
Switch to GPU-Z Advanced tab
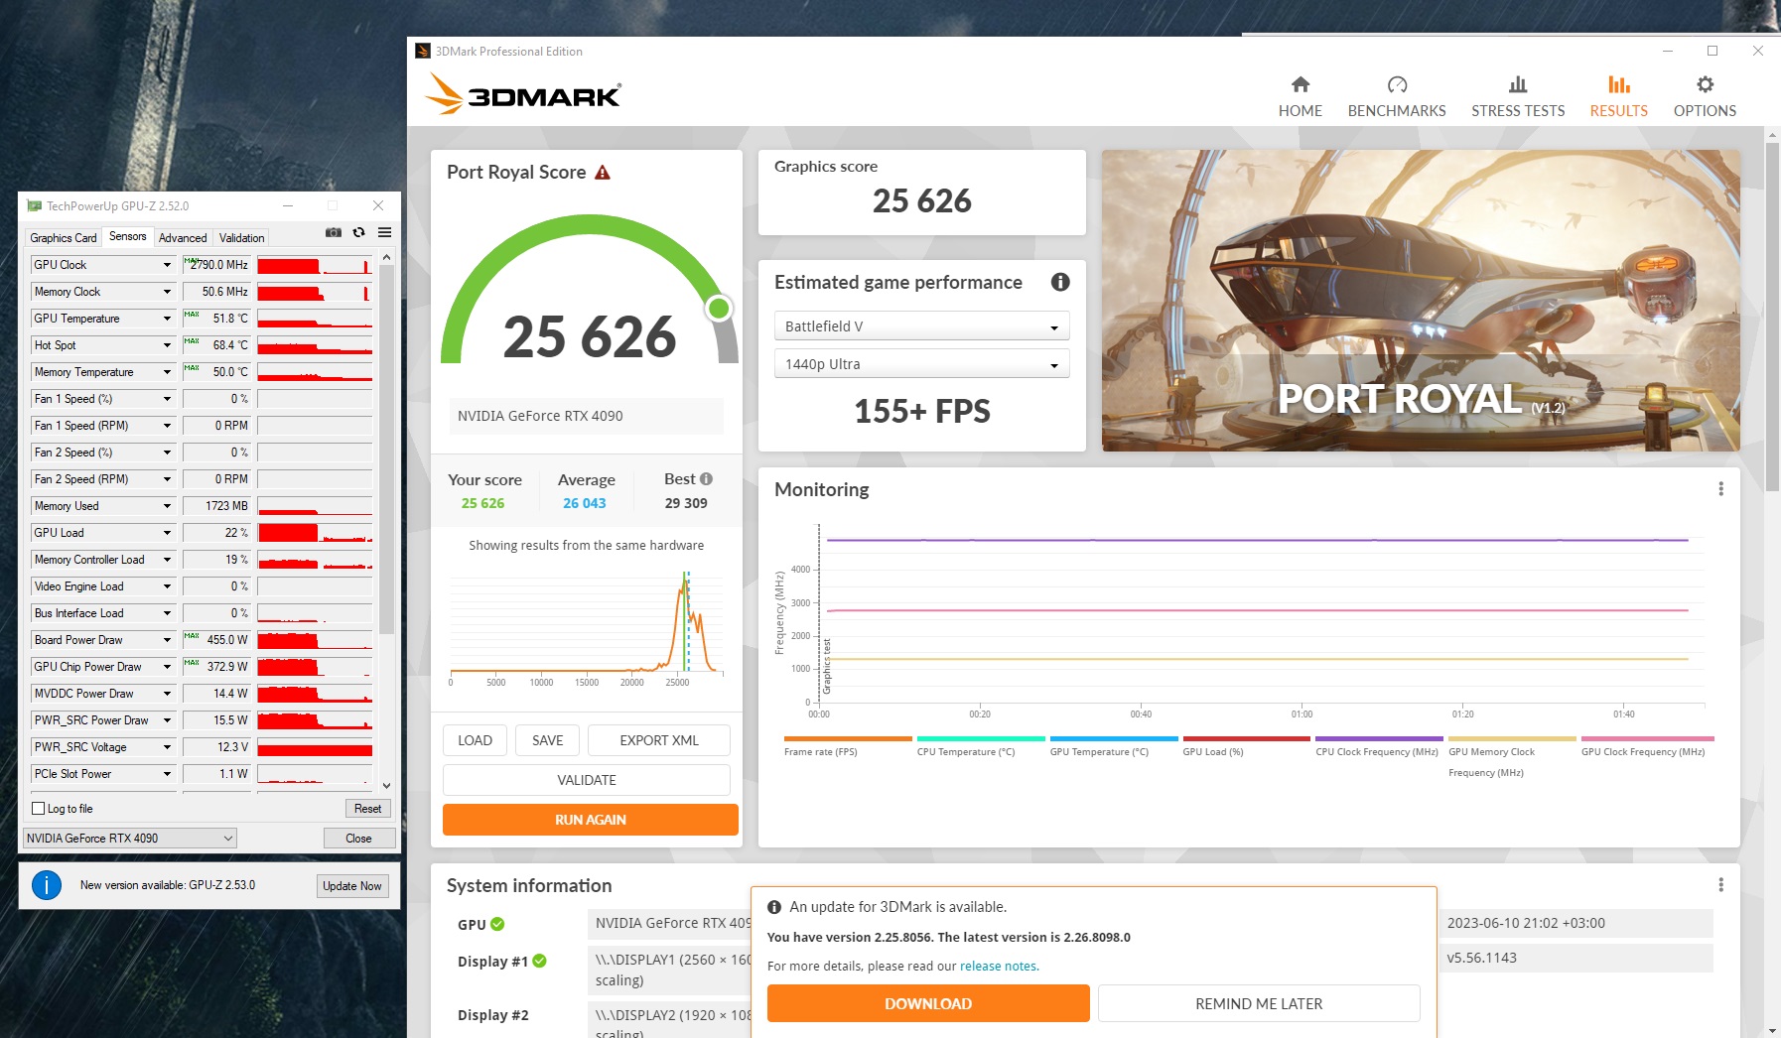(x=183, y=238)
